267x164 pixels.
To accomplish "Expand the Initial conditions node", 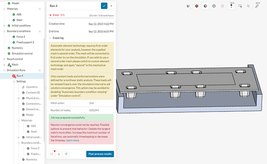I will coord(4,26).
